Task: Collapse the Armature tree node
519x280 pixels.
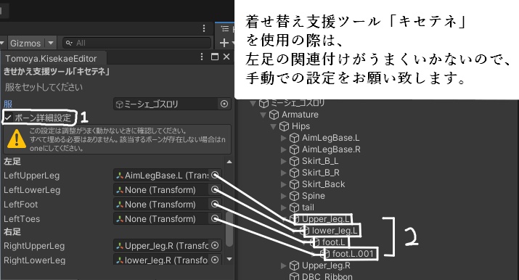Action: tap(263, 115)
